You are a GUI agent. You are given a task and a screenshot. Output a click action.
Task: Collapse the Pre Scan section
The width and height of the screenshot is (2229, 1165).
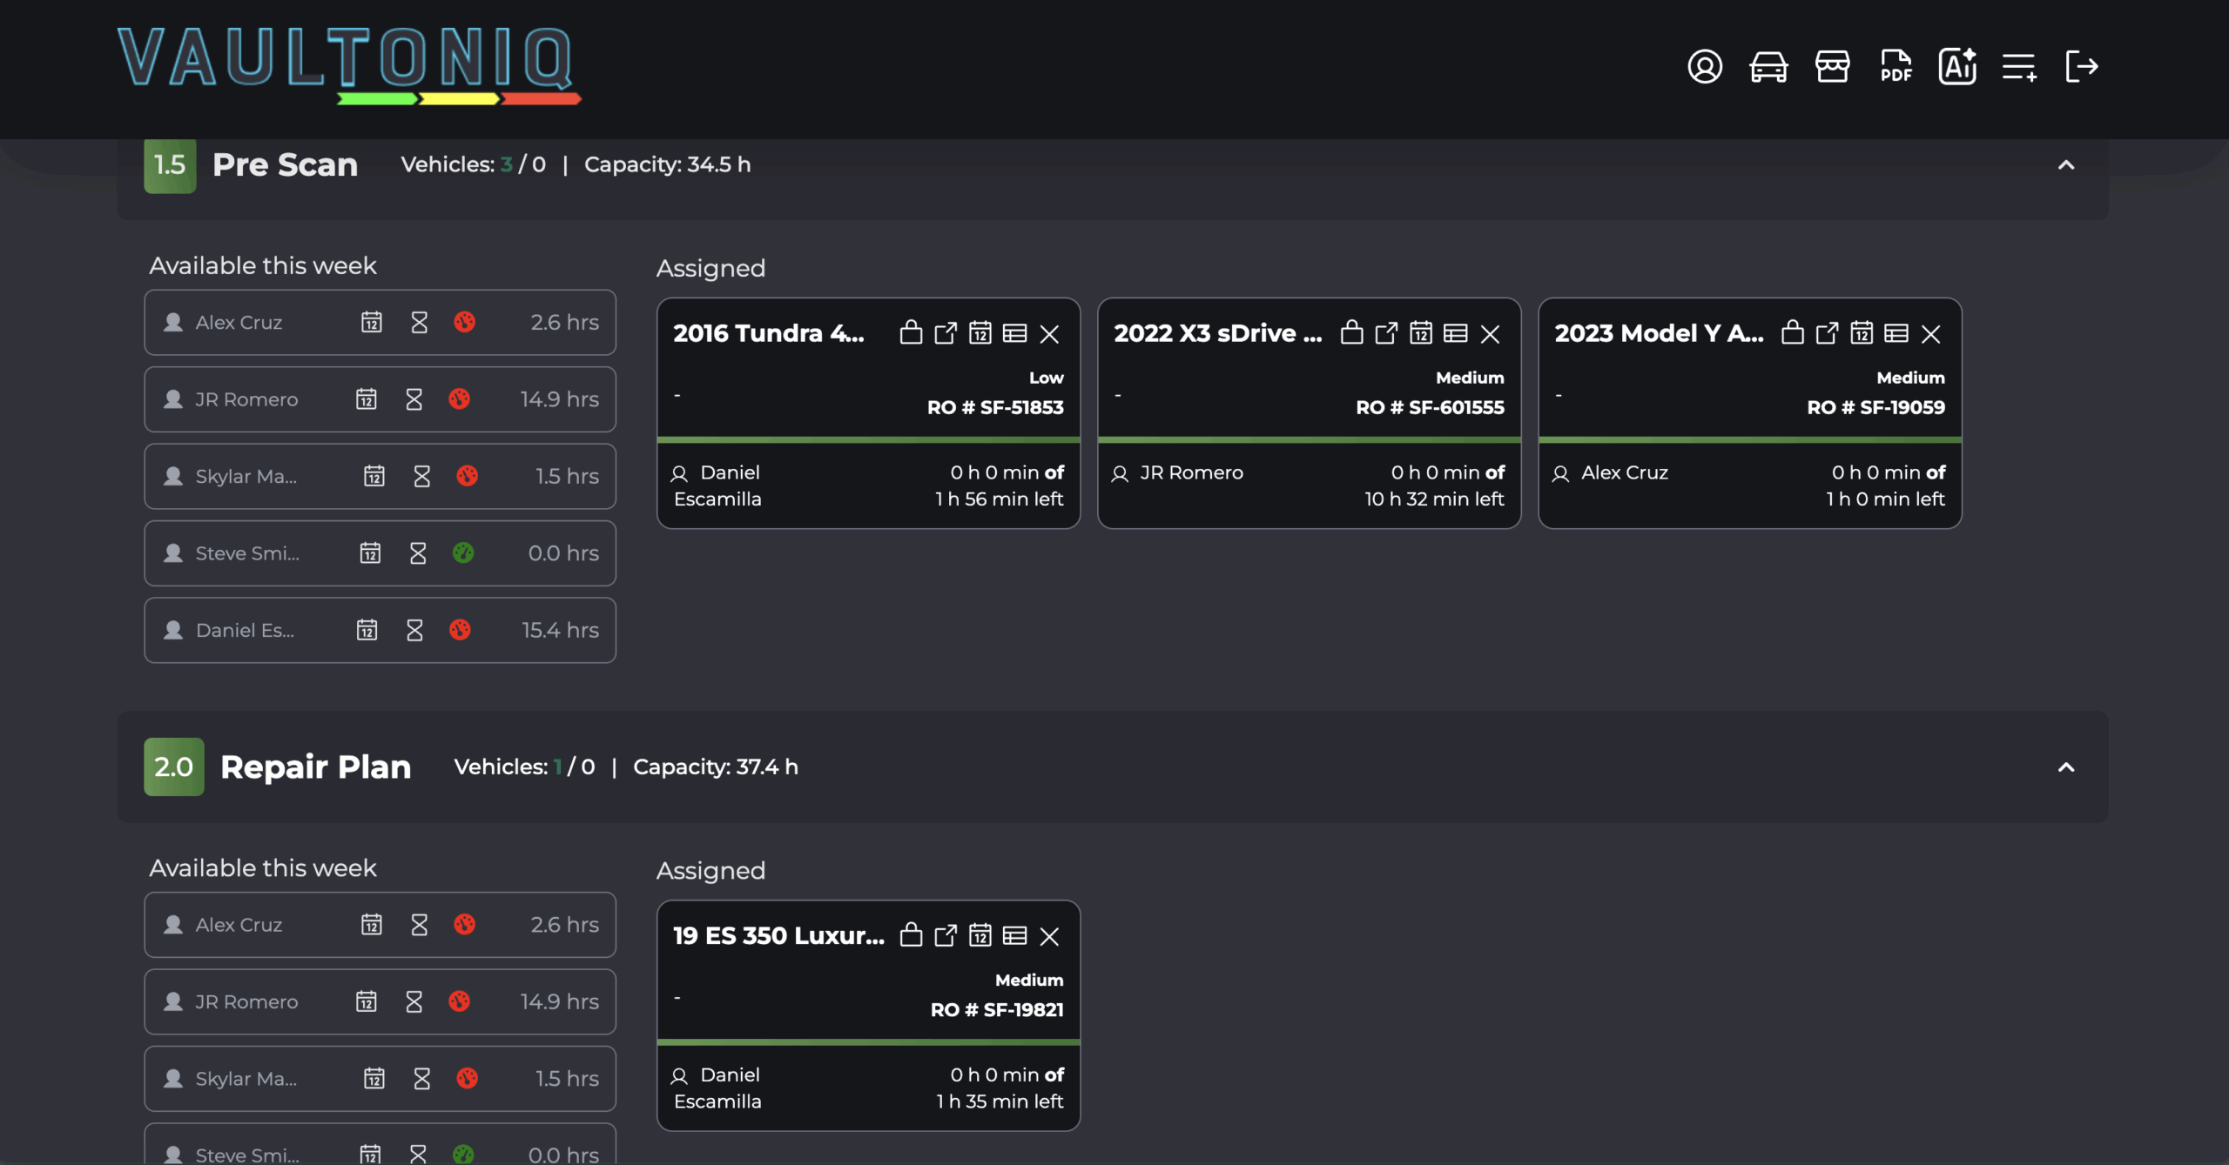[2066, 165]
